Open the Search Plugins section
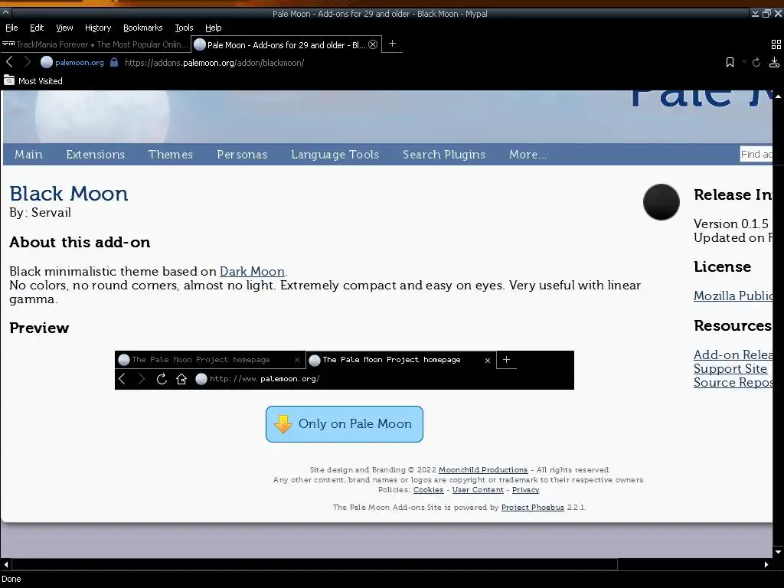784x588 pixels. (444, 155)
